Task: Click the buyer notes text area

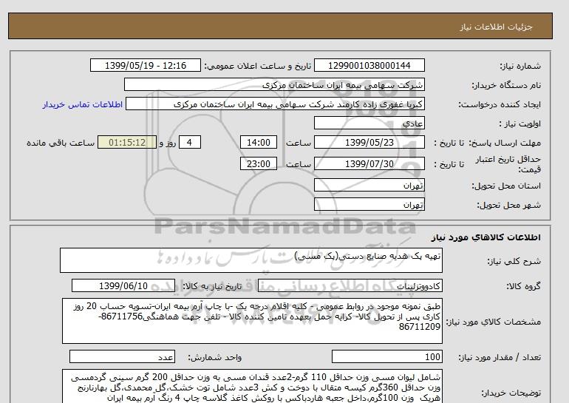Action: coord(252,386)
